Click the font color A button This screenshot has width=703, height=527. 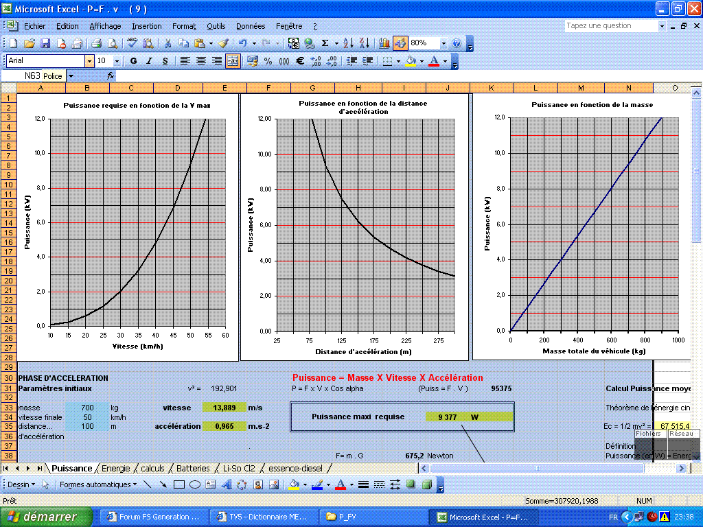point(434,61)
